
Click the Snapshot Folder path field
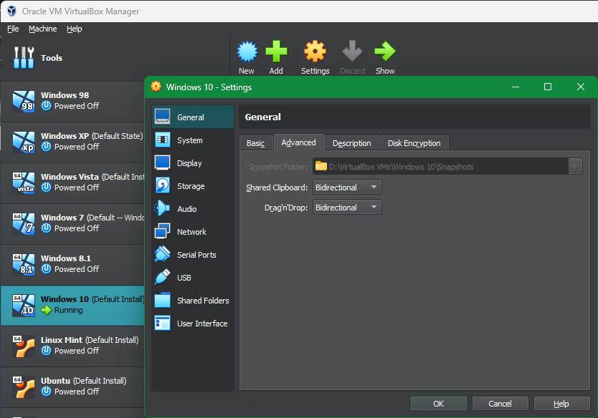coord(440,166)
